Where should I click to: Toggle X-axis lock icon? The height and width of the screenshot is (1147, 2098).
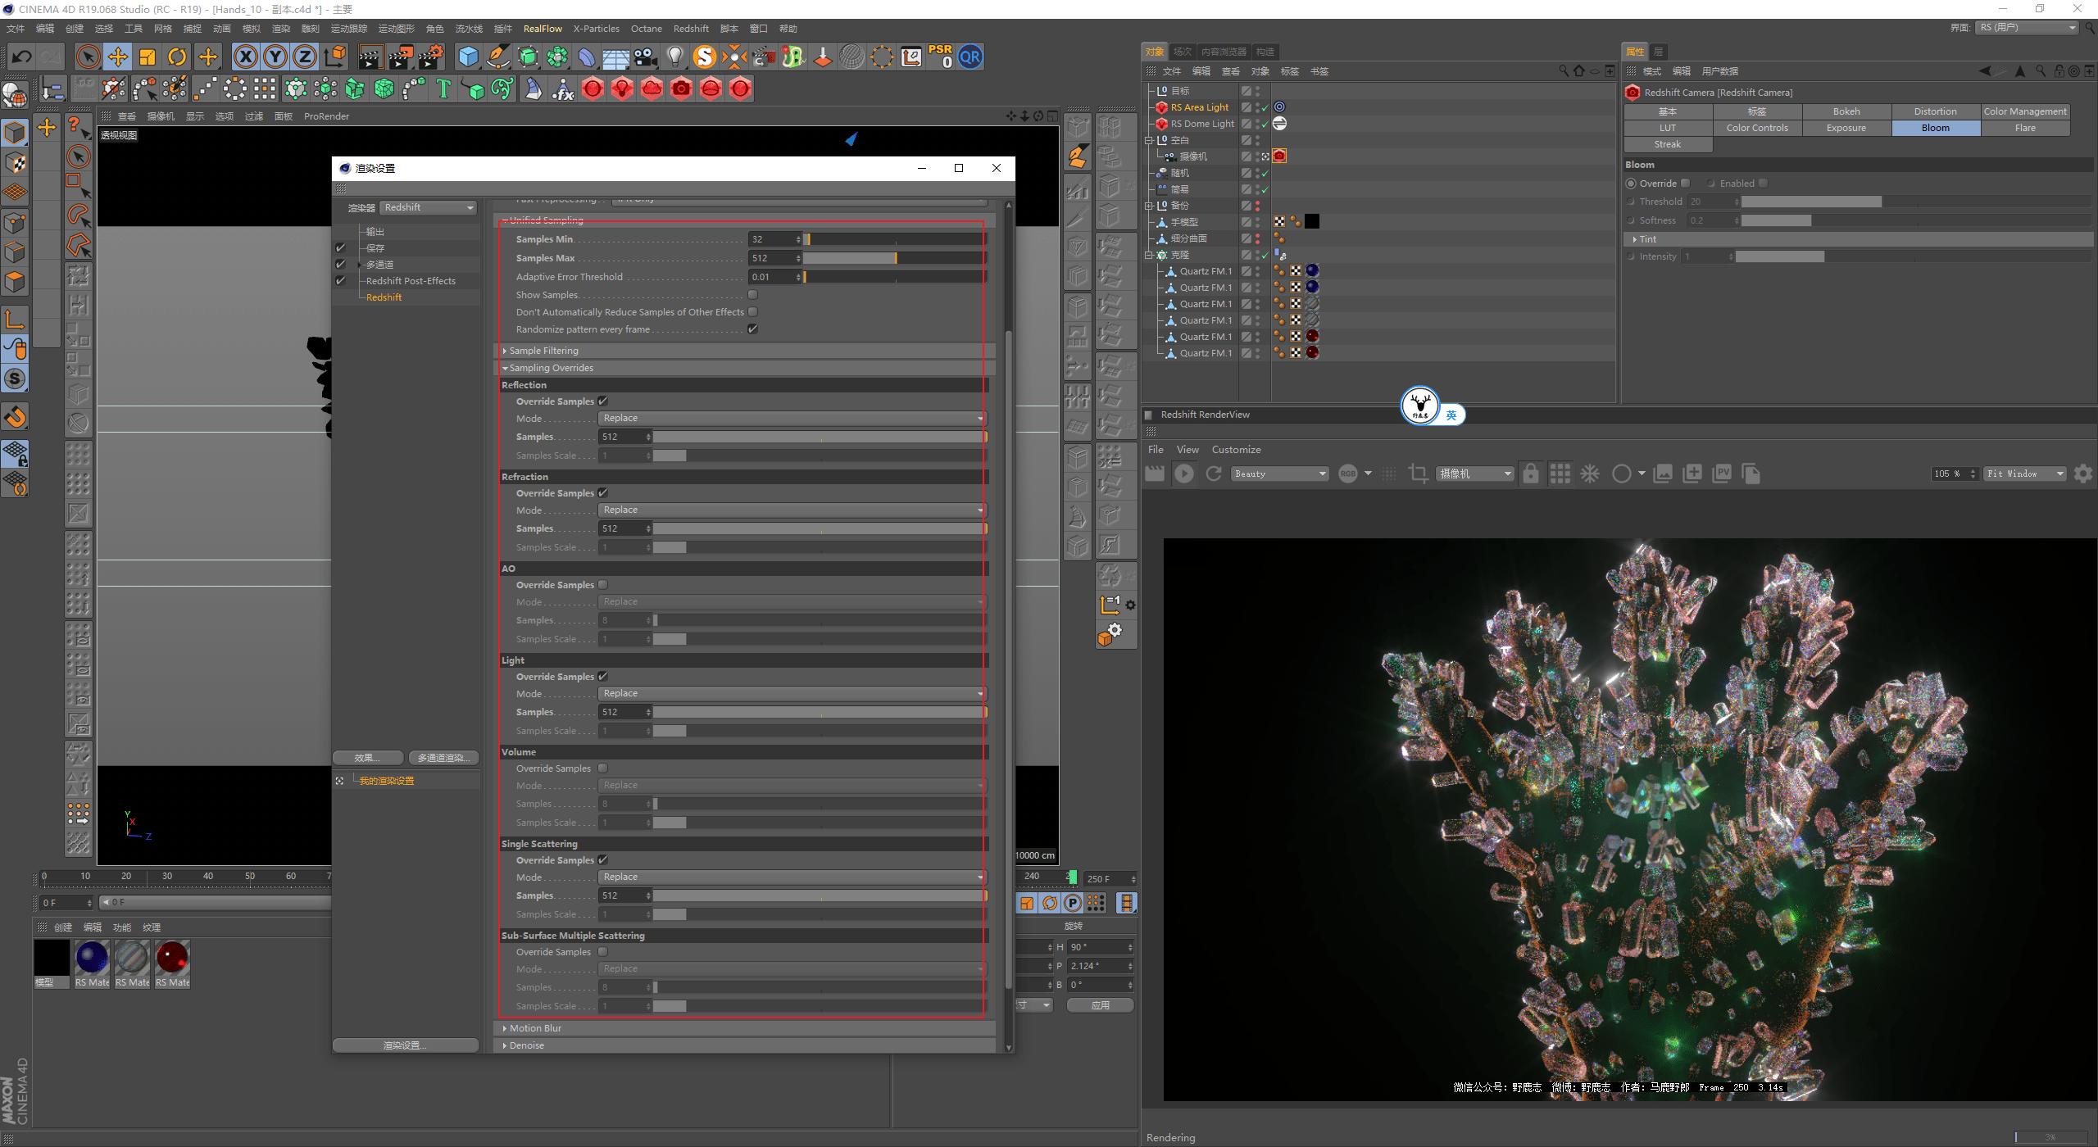(245, 57)
